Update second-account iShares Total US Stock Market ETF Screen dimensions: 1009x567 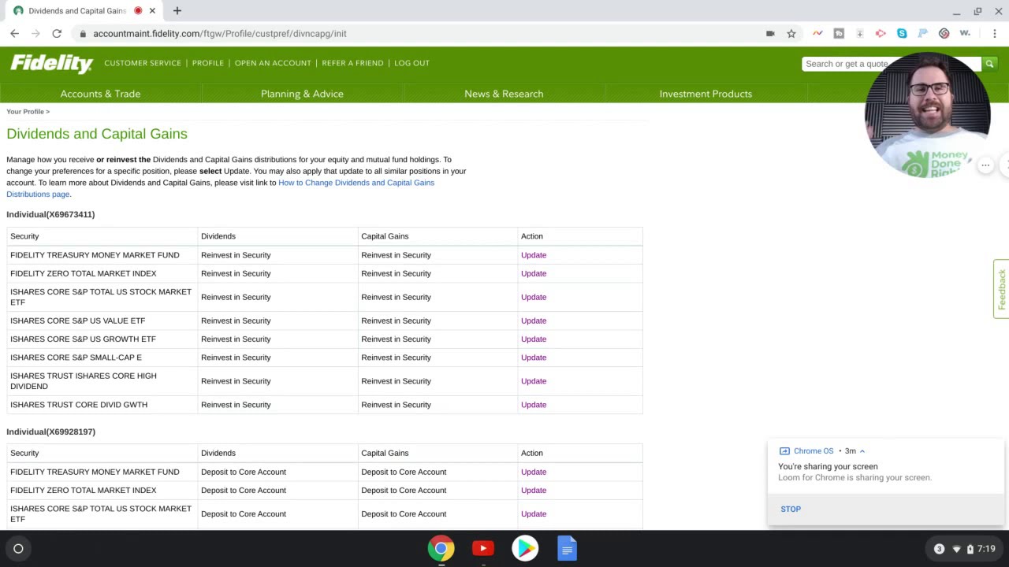(534, 513)
